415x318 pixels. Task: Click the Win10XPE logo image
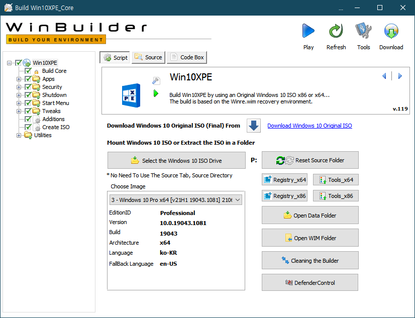131,95
